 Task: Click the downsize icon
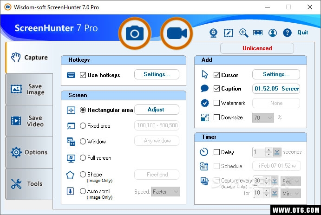(x=205, y=117)
